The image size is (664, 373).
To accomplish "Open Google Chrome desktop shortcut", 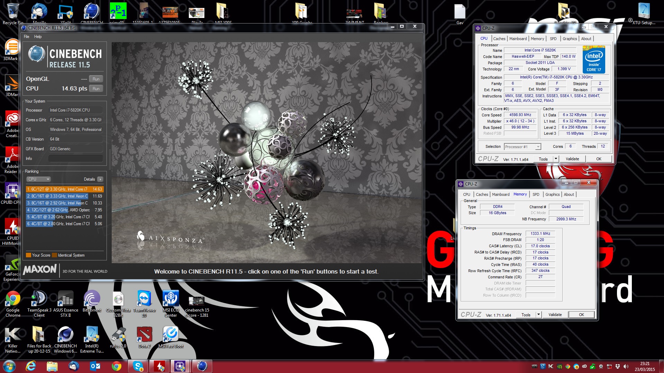I will pos(13,304).
